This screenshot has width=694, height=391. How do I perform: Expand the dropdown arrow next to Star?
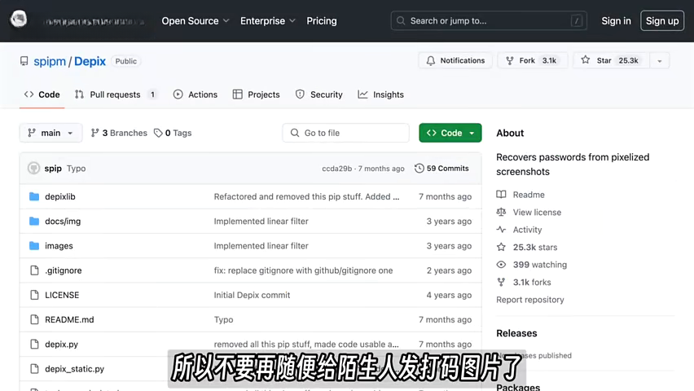(660, 60)
